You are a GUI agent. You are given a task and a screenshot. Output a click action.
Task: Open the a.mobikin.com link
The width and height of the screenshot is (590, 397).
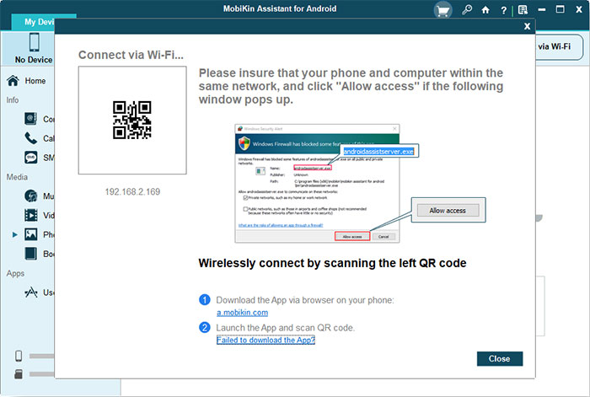243,313
